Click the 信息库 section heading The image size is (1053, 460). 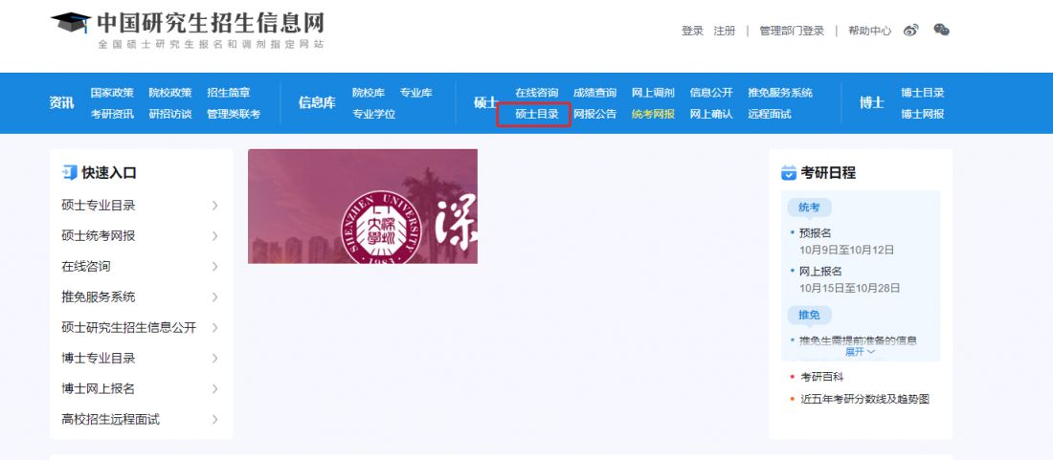[x=317, y=102]
